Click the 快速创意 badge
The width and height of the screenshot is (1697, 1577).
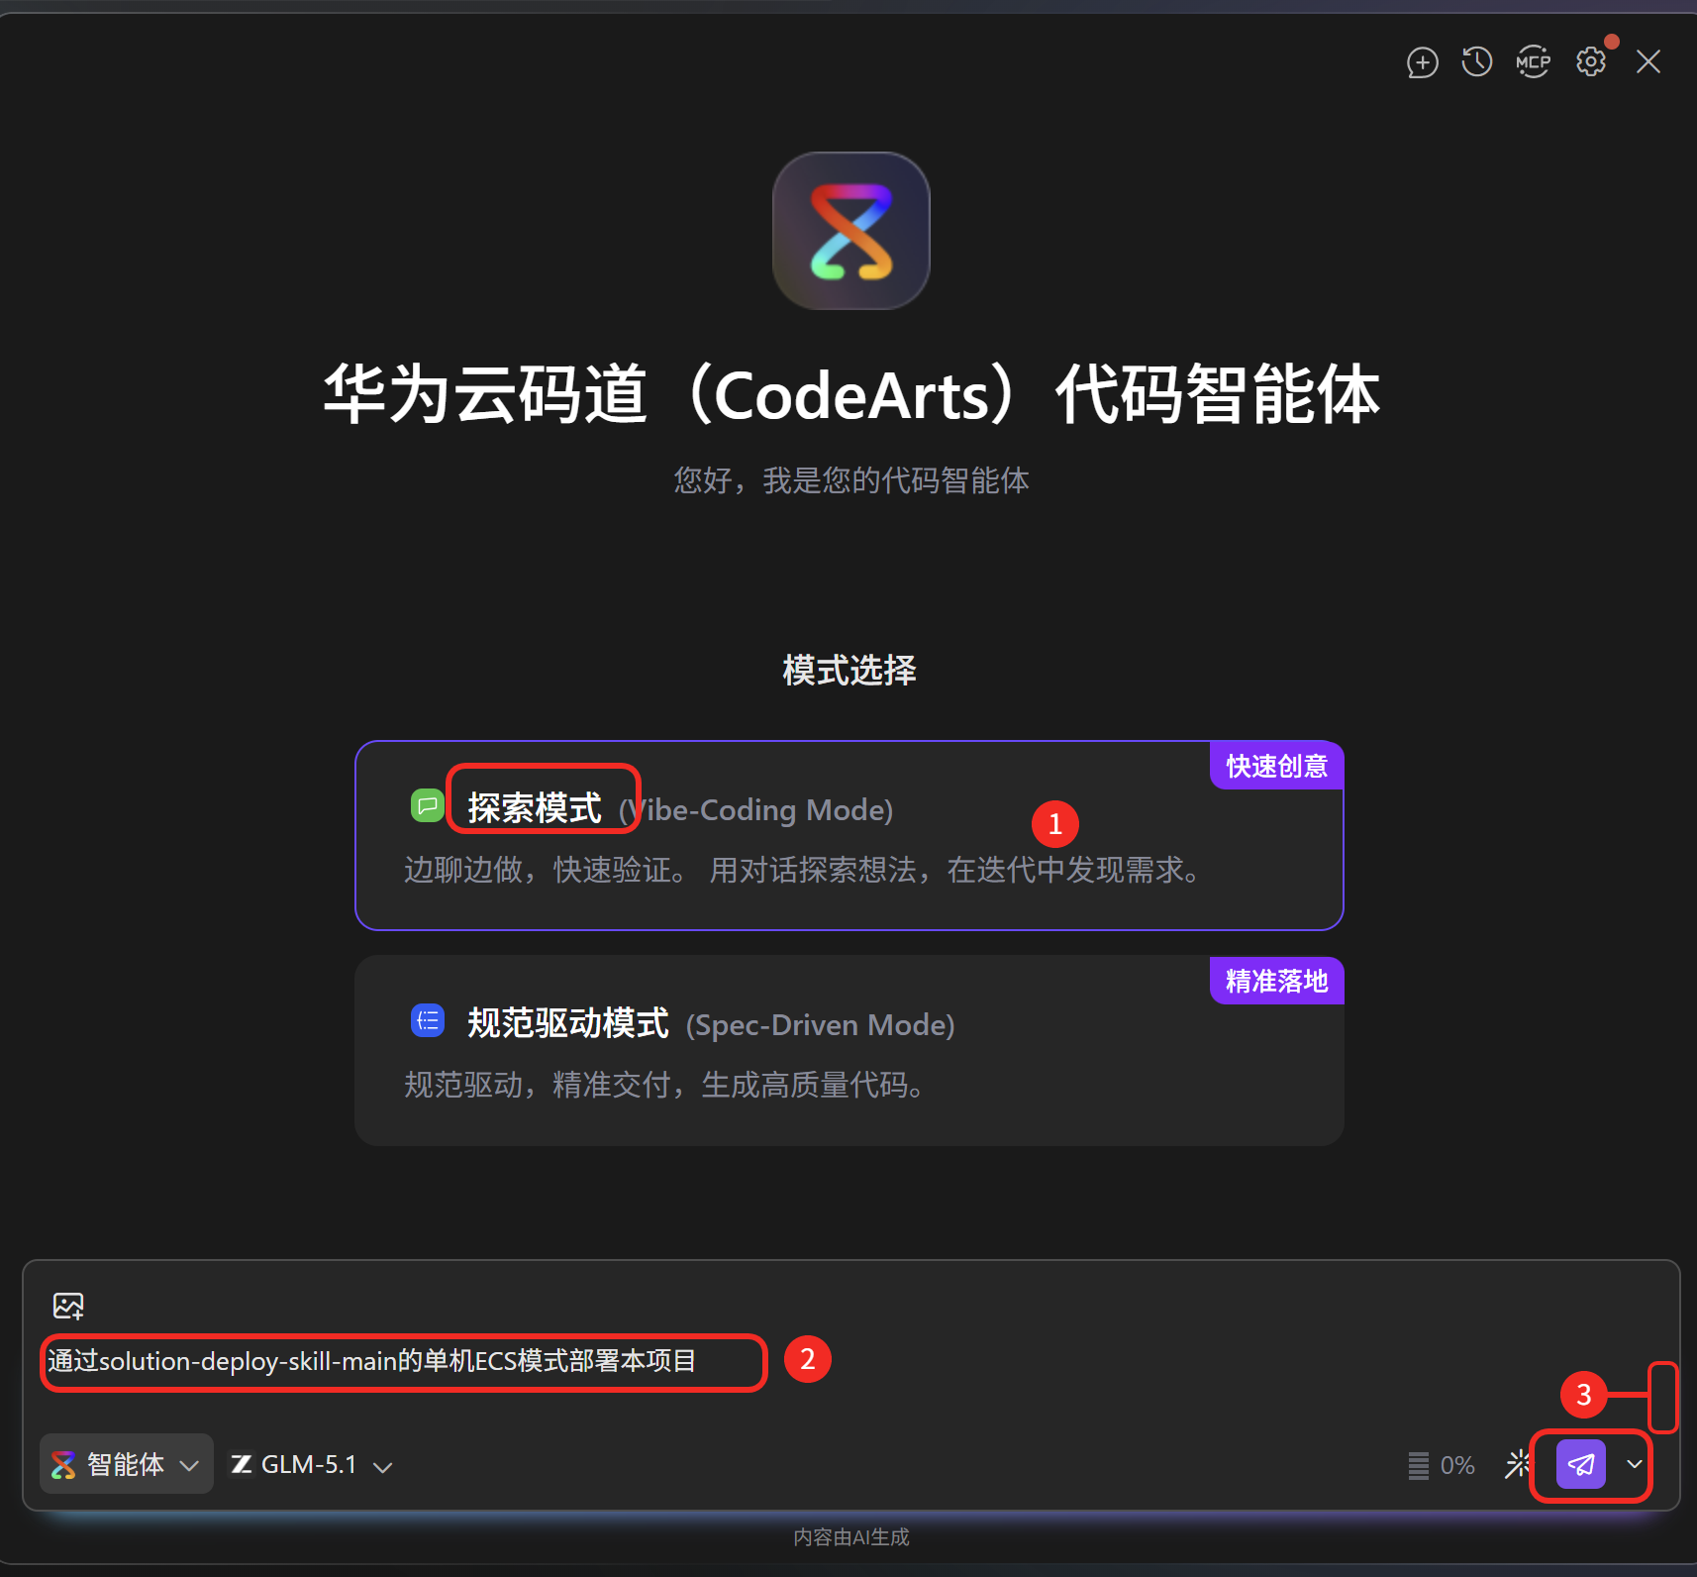point(1276,766)
